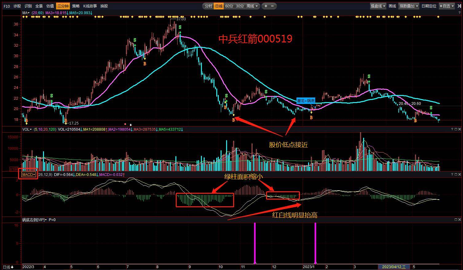463x270 pixels.
Task: Click the P=0 value in bottom panel
Action: click(x=52, y=220)
